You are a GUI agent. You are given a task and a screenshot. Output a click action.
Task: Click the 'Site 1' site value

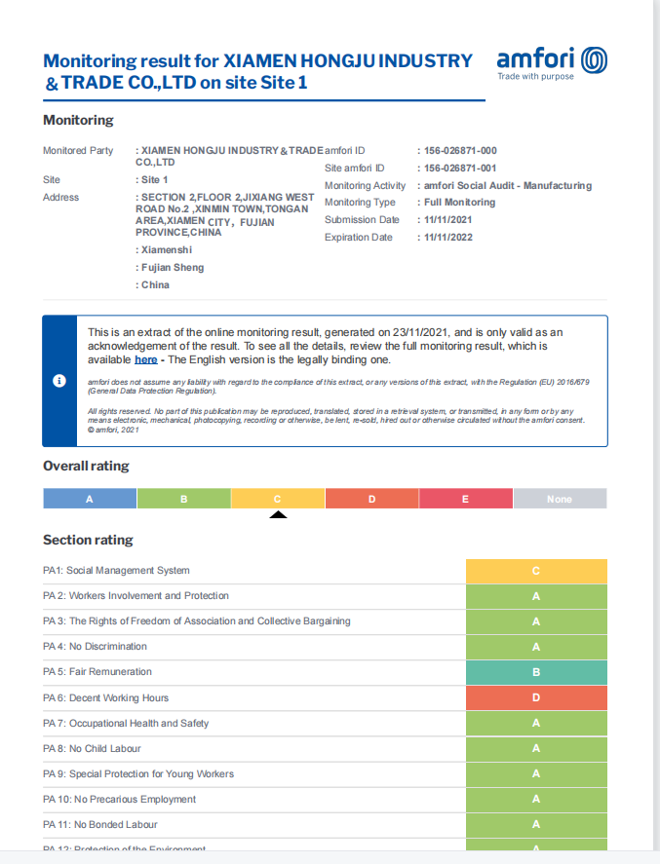[154, 179]
